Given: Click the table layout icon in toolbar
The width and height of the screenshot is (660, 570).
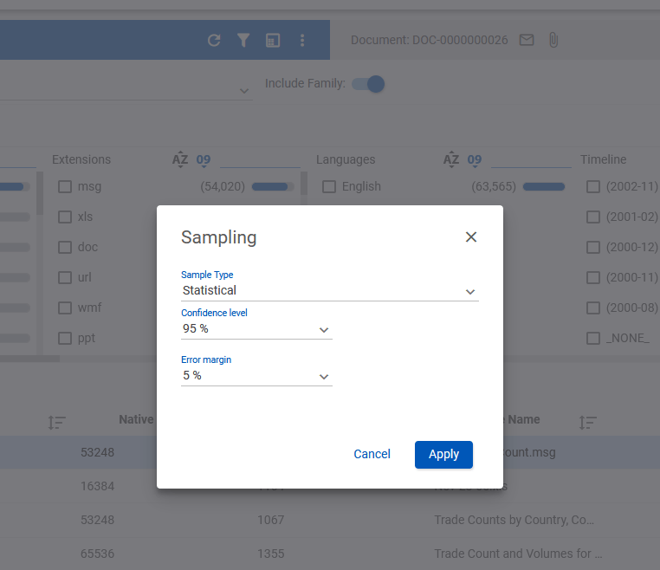Looking at the screenshot, I should coord(273,41).
